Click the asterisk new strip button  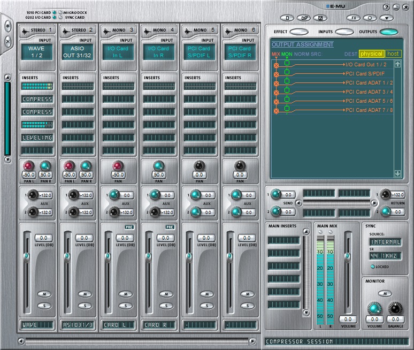[8, 26]
